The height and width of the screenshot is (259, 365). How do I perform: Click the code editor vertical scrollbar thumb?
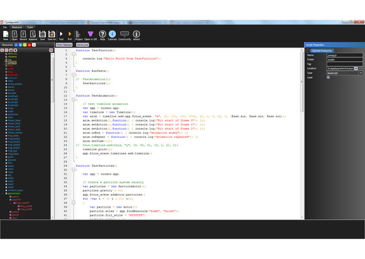click(x=302, y=82)
